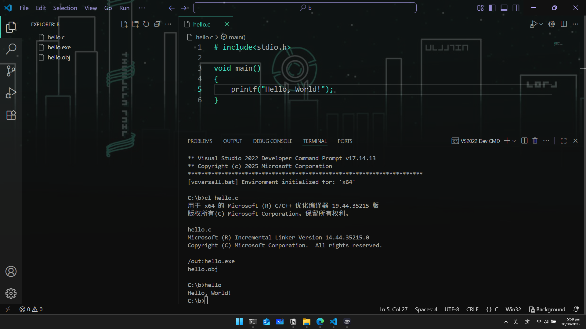
Task: Switch to the PORTS panel tab
Action: pos(345,141)
